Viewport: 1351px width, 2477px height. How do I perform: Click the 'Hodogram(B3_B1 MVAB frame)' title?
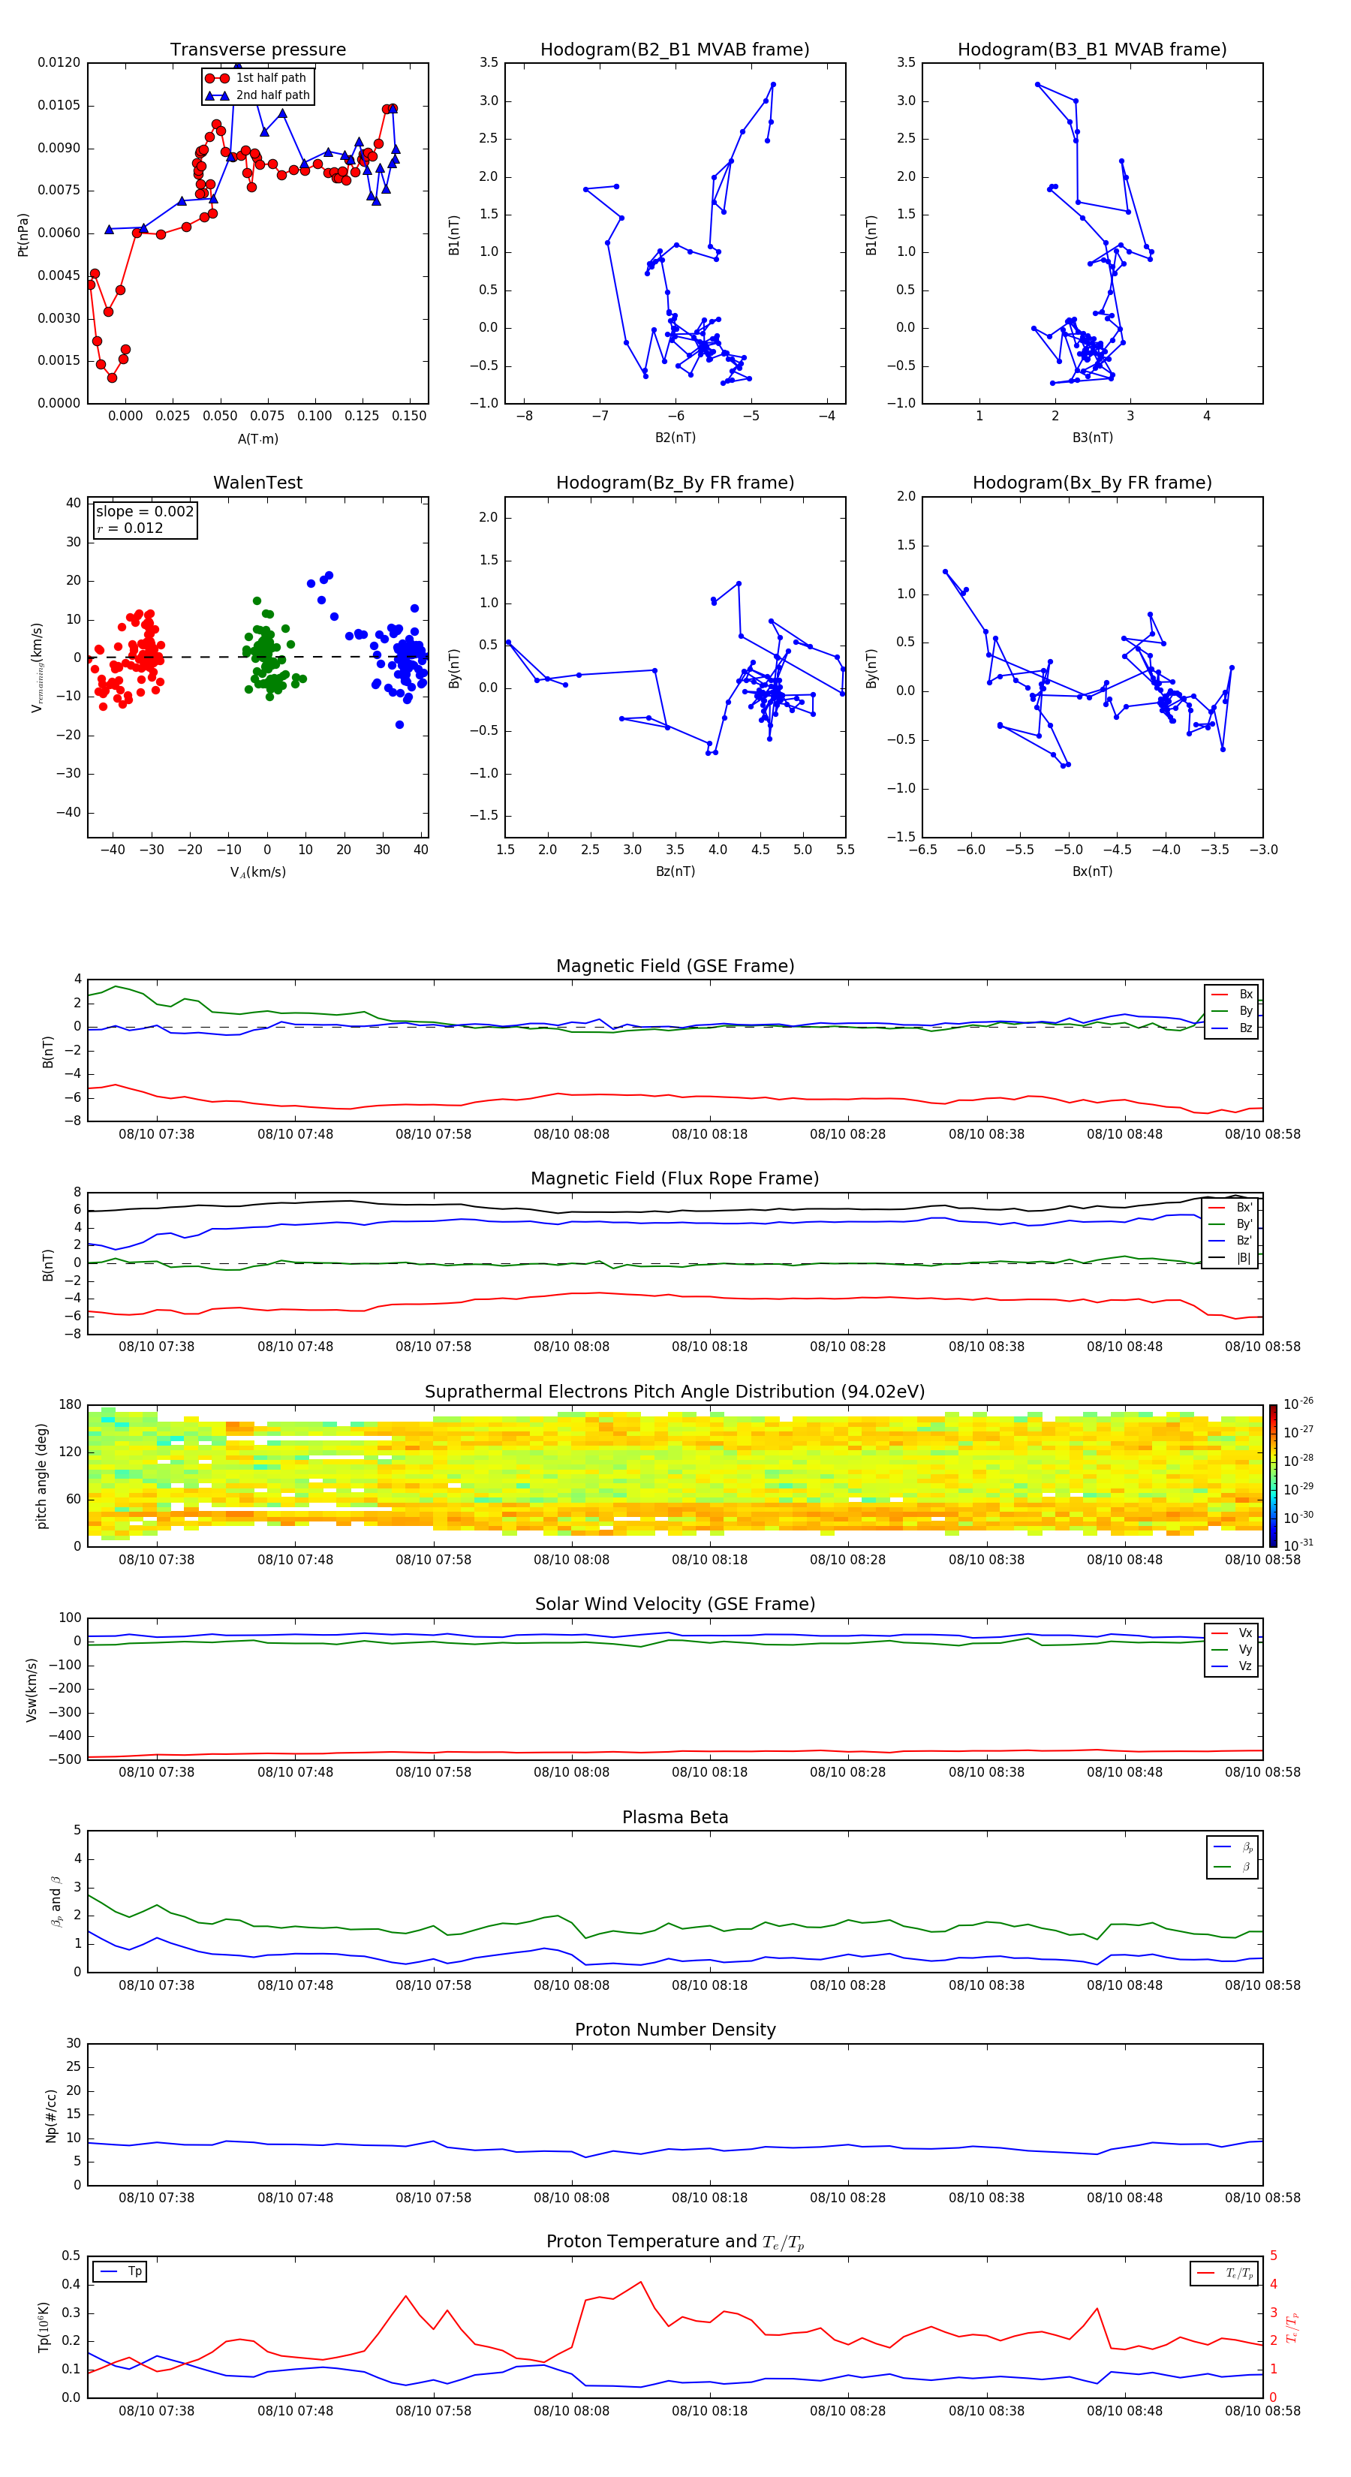click(1092, 50)
